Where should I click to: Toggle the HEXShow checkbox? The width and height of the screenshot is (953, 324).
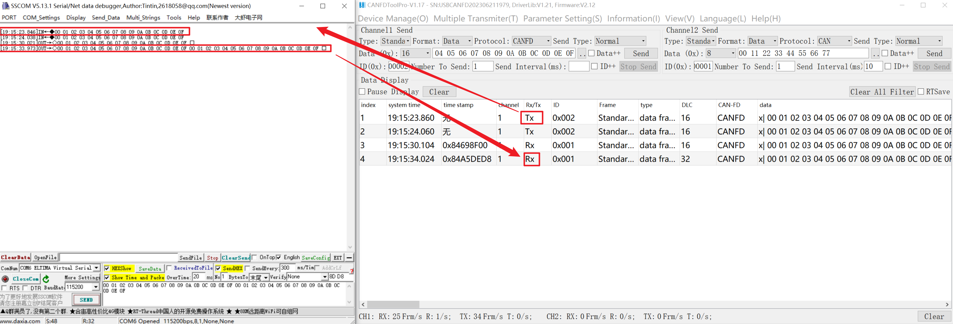point(107,268)
